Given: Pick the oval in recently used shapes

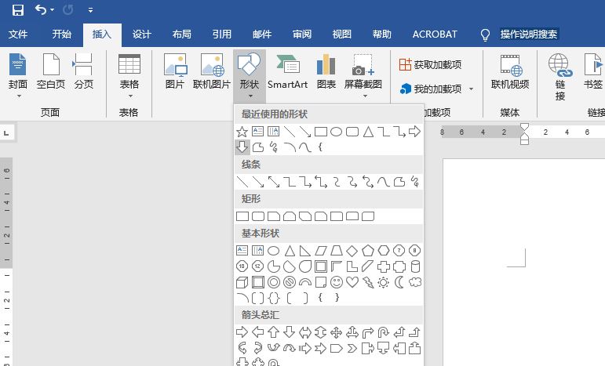Looking at the screenshot, I should pyautogui.click(x=336, y=132).
